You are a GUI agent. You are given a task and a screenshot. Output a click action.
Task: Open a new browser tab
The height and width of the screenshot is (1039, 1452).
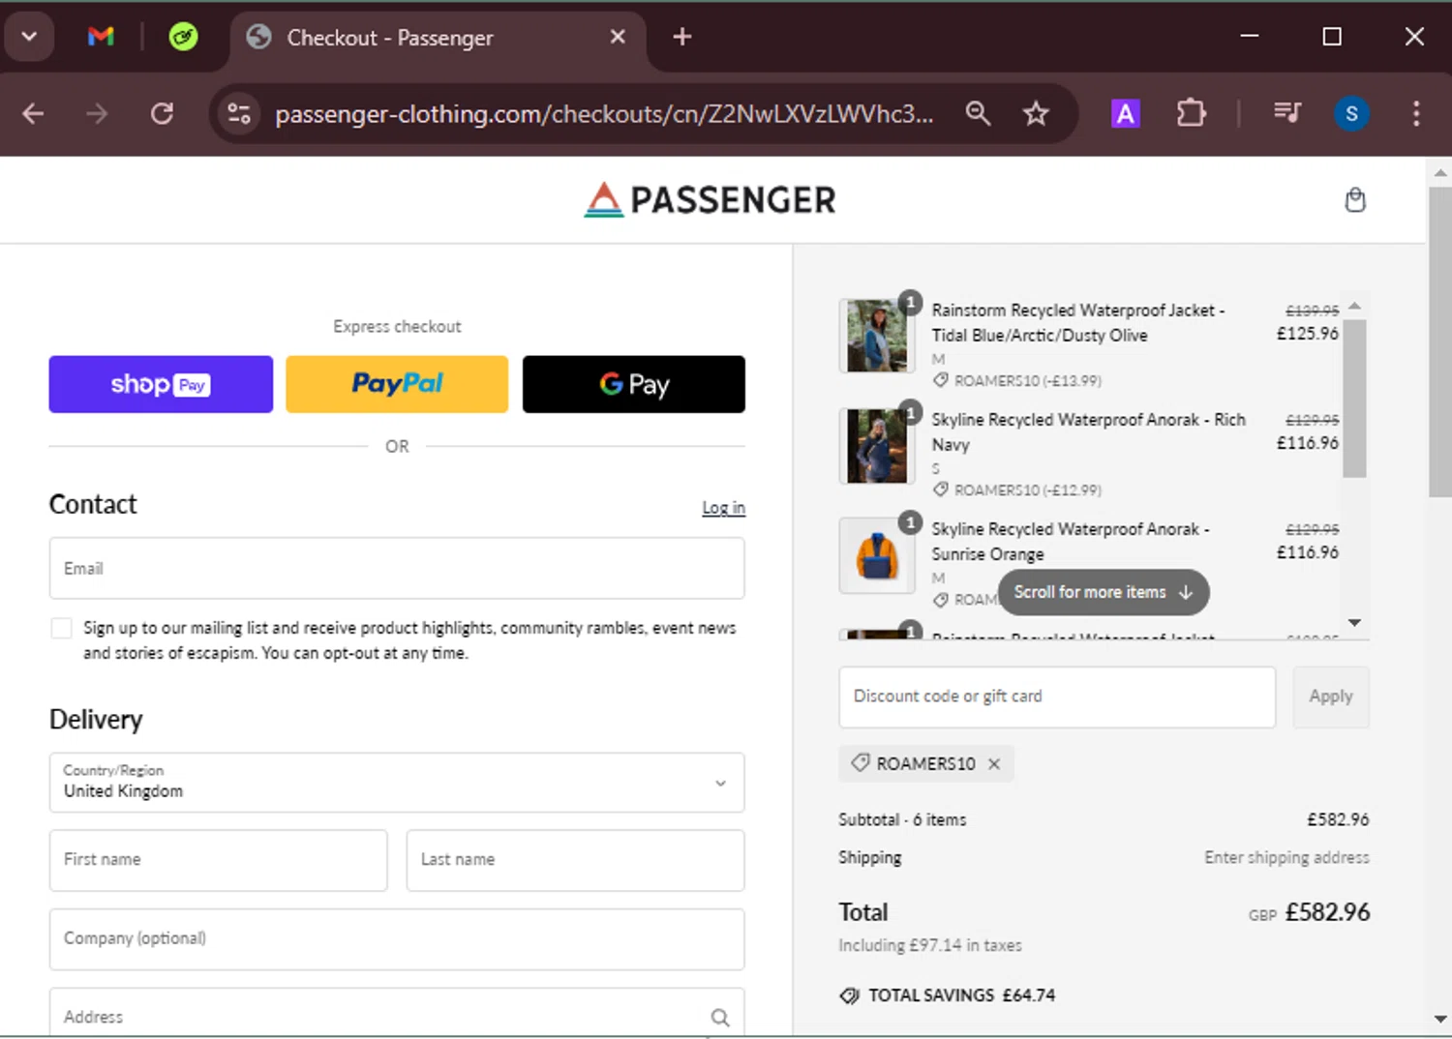pos(682,37)
